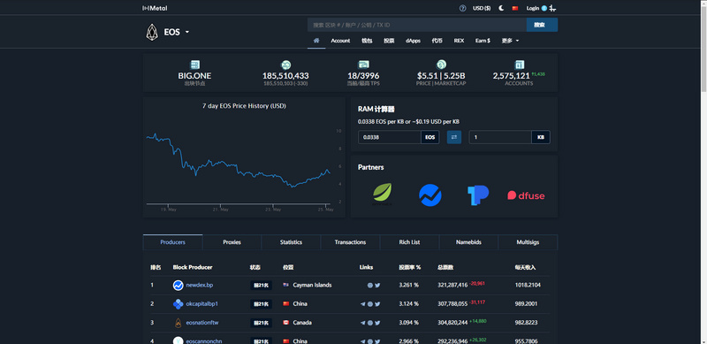Open the Newdex blue partner logo

point(430,195)
